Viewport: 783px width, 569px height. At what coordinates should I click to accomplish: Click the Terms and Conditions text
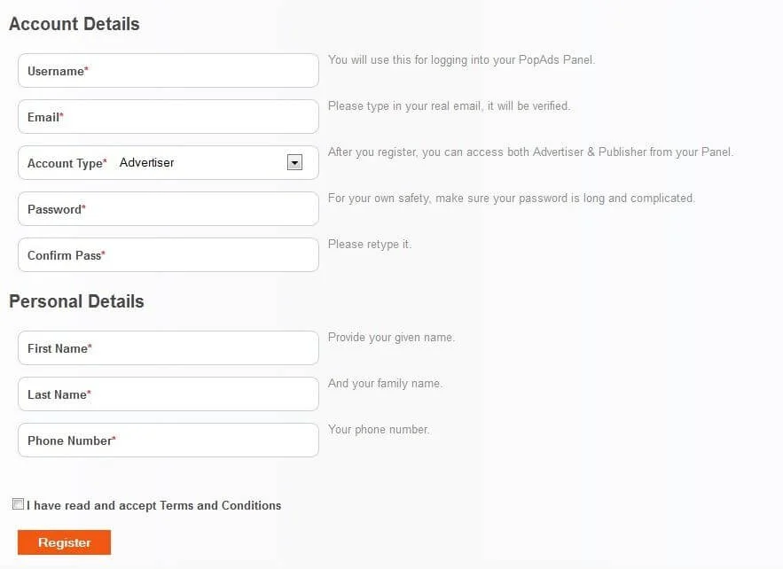pyautogui.click(x=153, y=505)
